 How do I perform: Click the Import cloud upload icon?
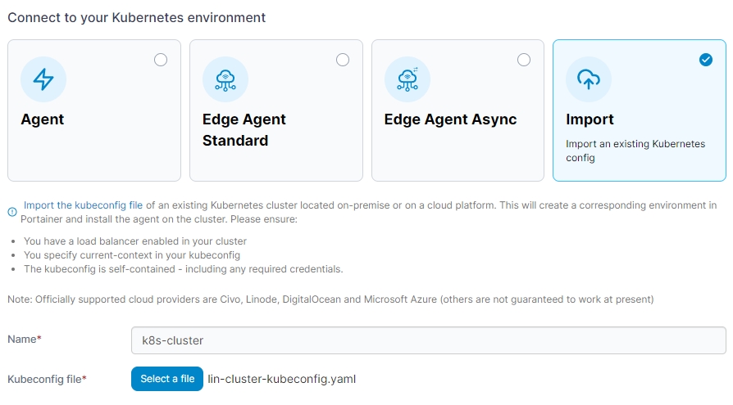point(589,79)
